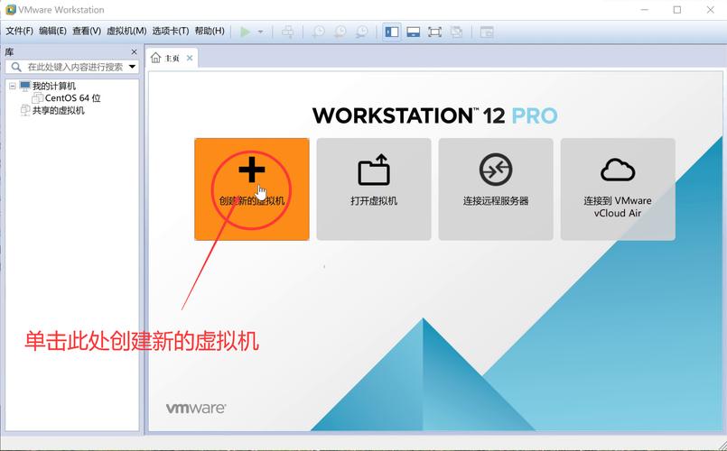Click the thumbnail bar view icon
The height and width of the screenshot is (451, 727).
tap(413, 32)
